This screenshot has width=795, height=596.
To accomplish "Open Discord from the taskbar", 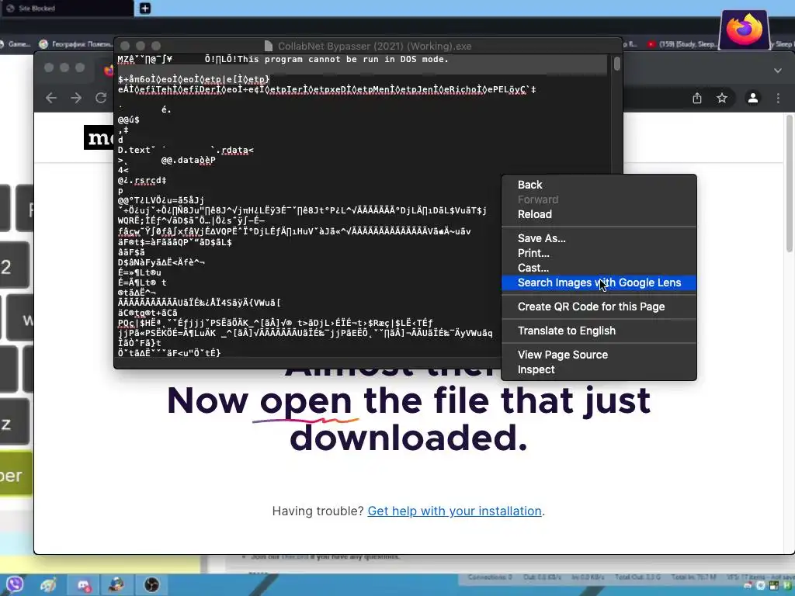I will tap(84, 585).
